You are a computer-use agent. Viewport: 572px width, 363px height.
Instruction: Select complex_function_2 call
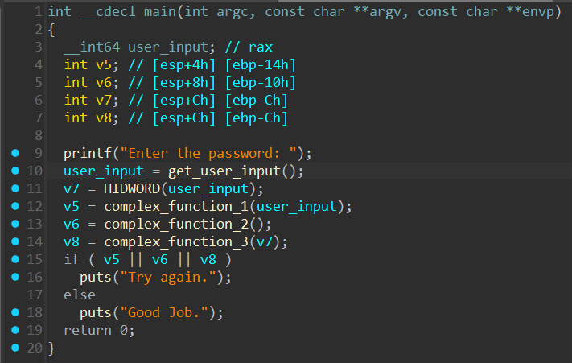(176, 224)
